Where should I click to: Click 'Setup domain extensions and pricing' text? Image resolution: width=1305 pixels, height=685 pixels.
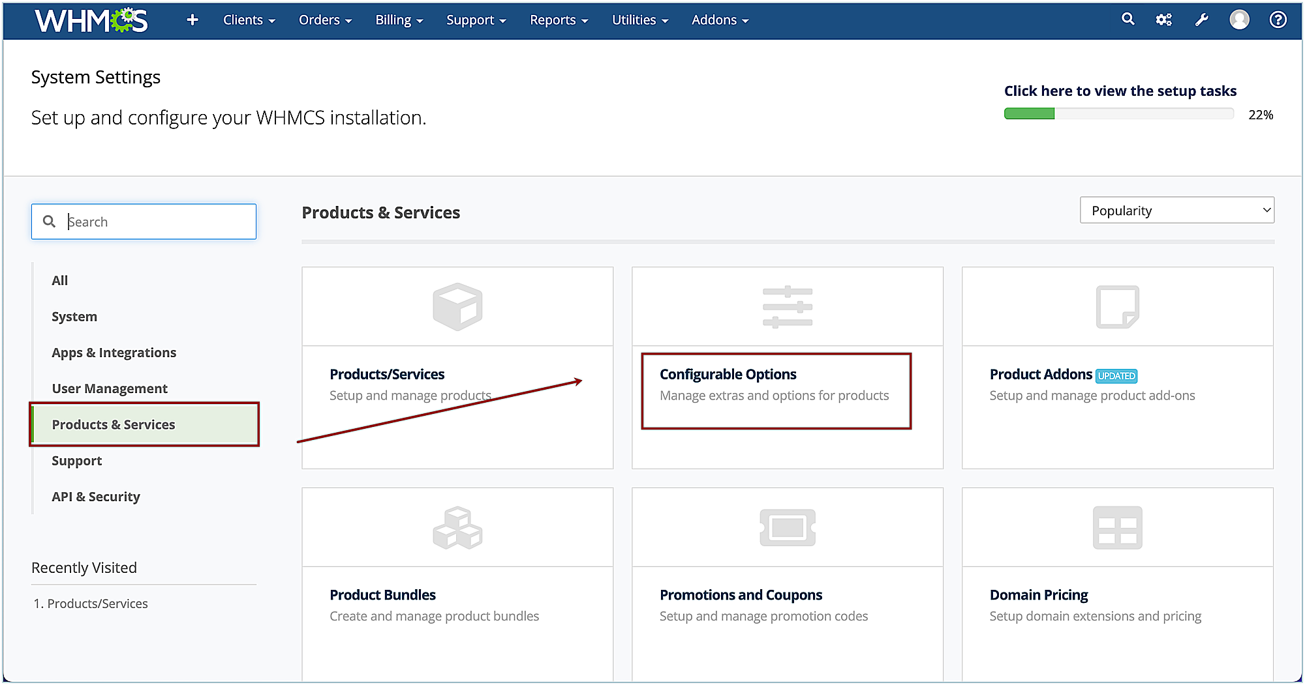pos(1095,616)
